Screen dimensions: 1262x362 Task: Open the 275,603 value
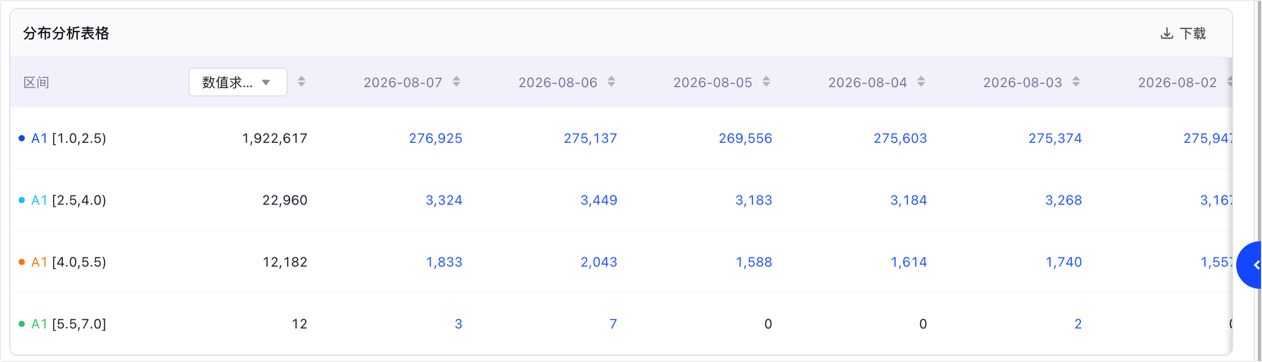coord(900,138)
